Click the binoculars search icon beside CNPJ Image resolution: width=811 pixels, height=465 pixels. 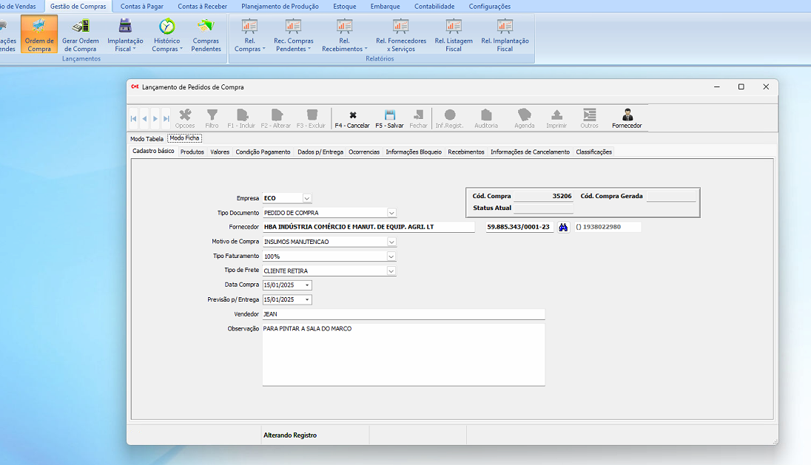pos(563,228)
